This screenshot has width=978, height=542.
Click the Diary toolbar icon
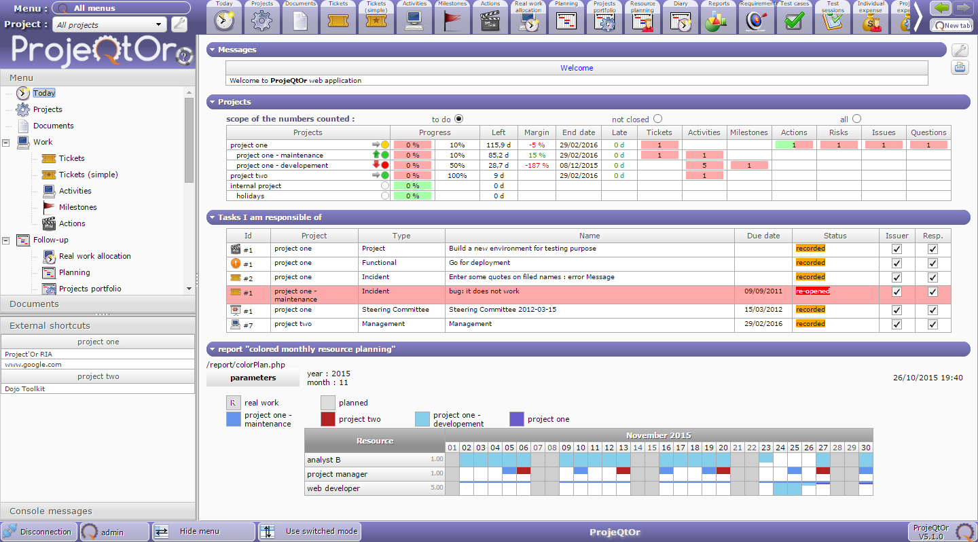(680, 22)
